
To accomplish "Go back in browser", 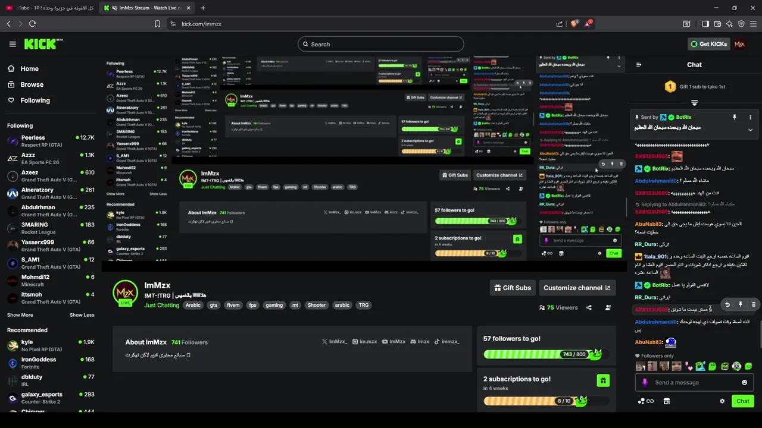I will [x=8, y=24].
